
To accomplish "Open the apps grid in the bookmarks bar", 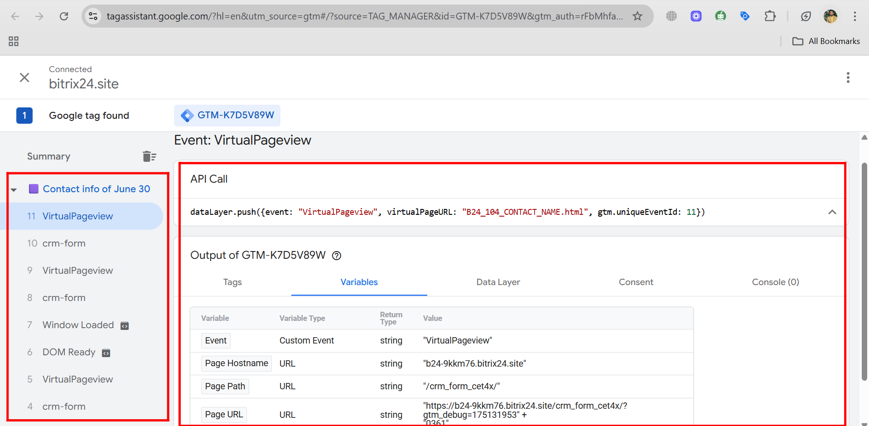I will (x=14, y=41).
